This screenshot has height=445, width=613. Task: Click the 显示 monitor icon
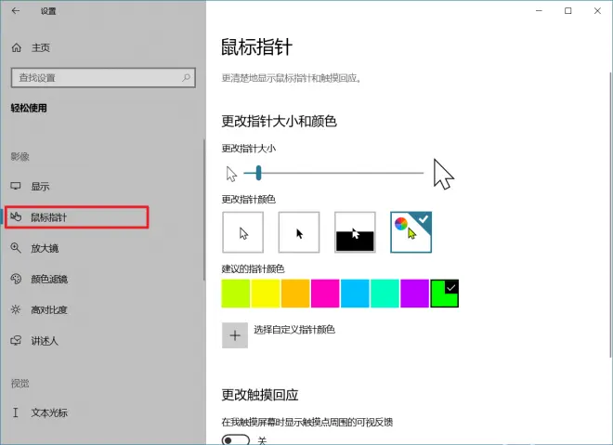tap(16, 186)
